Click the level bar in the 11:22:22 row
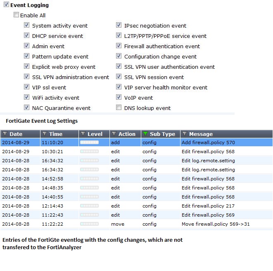 89,224
